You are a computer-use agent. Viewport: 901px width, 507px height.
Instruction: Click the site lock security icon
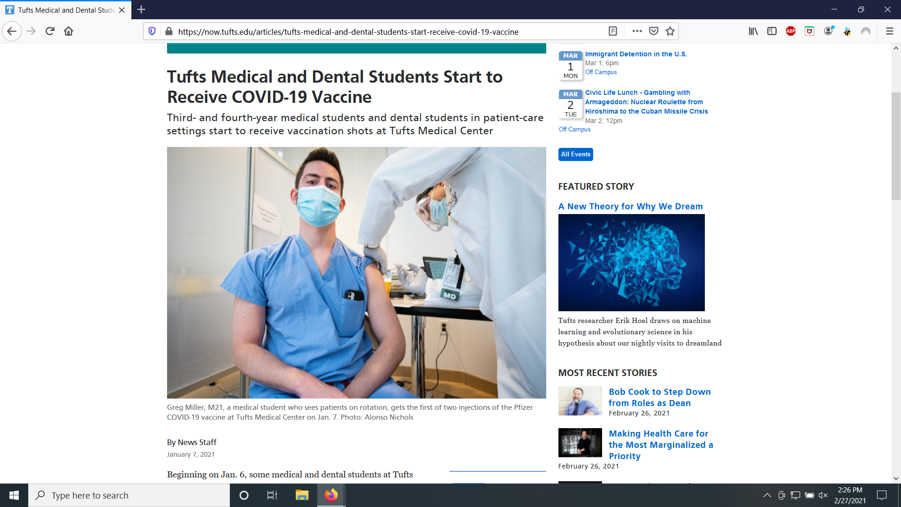[169, 31]
